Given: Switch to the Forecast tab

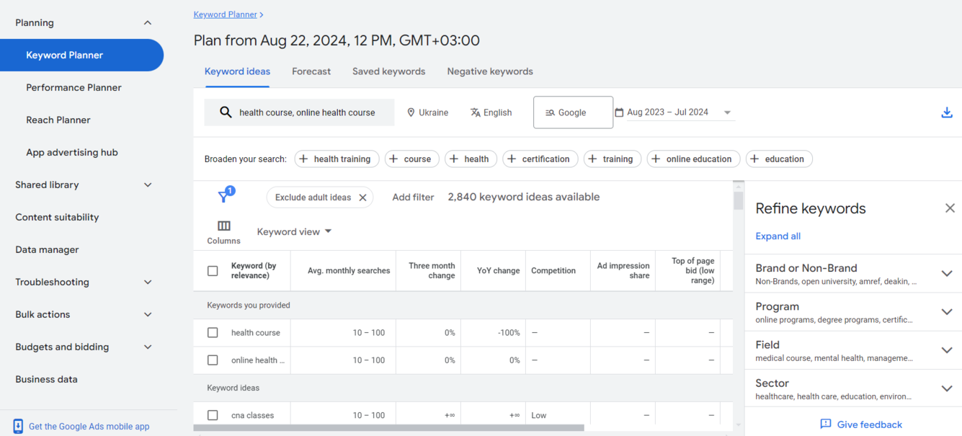Looking at the screenshot, I should [x=311, y=71].
